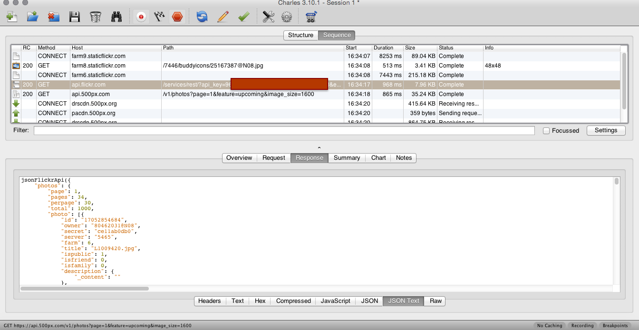
Task: Select the farm6.staticflickr.com CONNECT row
Action: click(x=316, y=75)
